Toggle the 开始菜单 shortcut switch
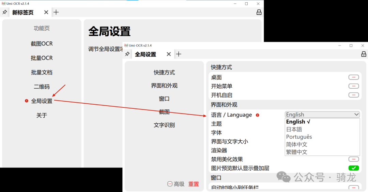The height and width of the screenshot is (192, 368). coord(354,86)
